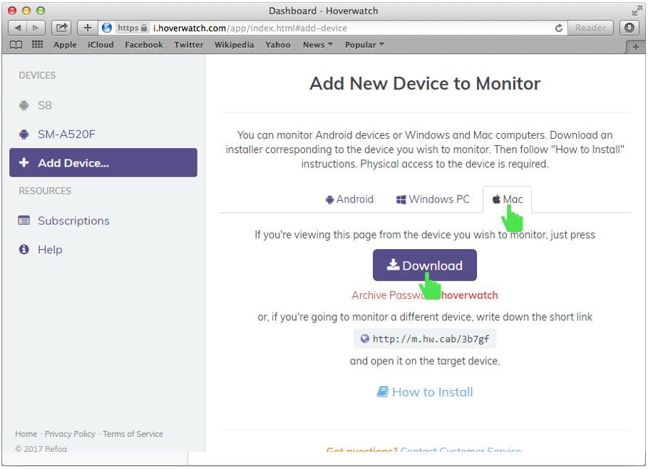This screenshot has height=469, width=648.
Task: Click the https lock indicator
Action: point(133,28)
